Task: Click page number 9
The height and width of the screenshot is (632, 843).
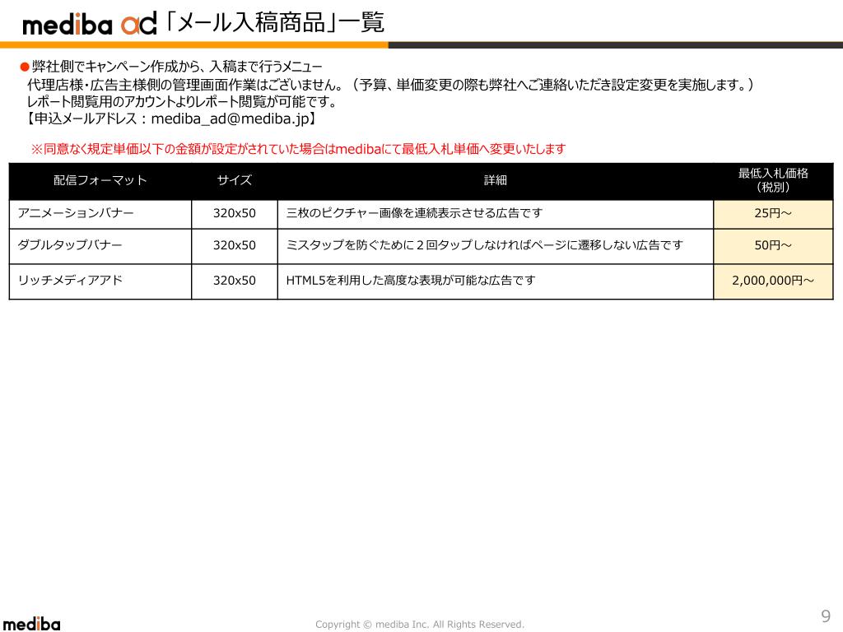Action: pyautogui.click(x=826, y=616)
